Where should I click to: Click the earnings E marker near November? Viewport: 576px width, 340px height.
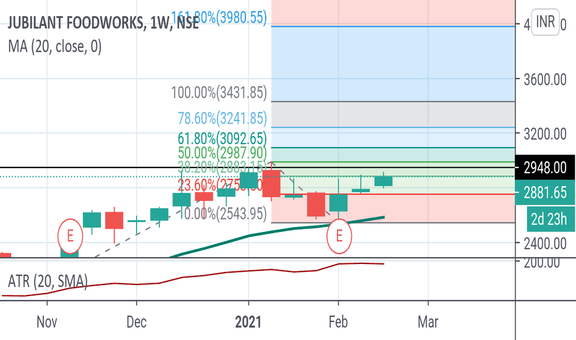tap(70, 236)
